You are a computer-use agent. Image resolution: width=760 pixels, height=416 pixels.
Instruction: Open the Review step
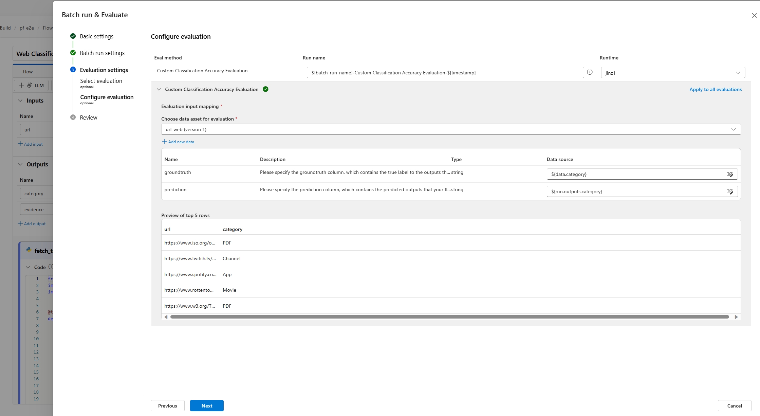pyautogui.click(x=88, y=117)
